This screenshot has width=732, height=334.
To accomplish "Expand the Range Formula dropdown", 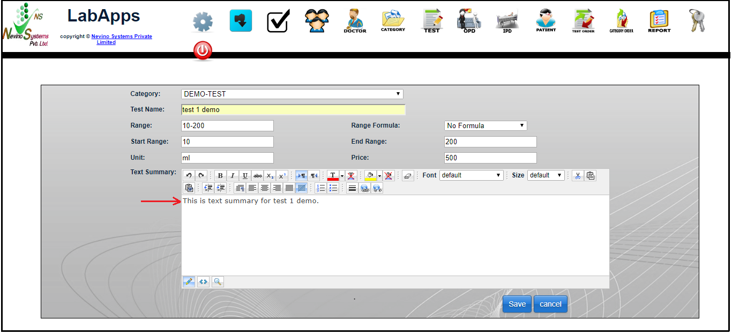I will 485,125.
